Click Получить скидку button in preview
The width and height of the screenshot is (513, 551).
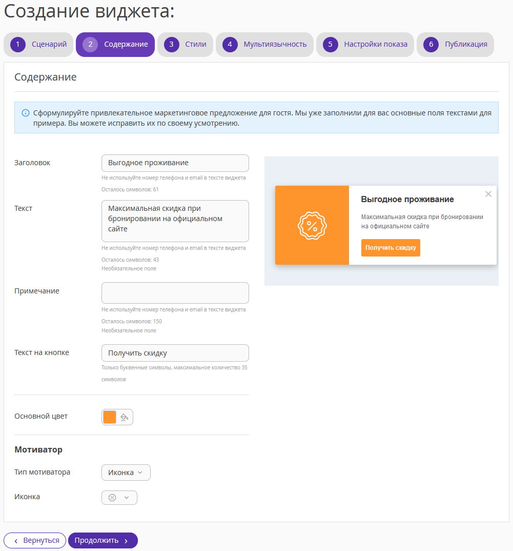(391, 248)
